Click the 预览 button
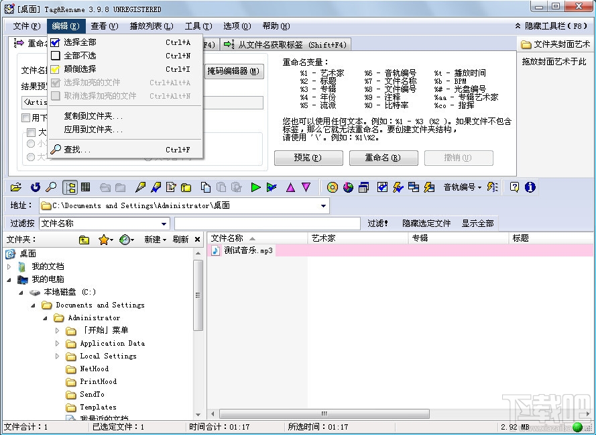Screen dimensions: 596x435 (308, 157)
